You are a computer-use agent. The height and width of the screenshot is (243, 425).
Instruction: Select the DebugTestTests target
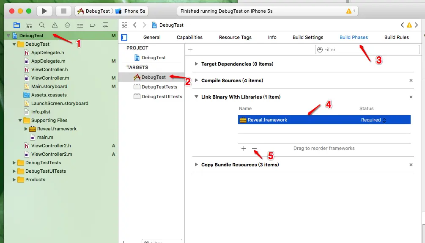[155, 87]
